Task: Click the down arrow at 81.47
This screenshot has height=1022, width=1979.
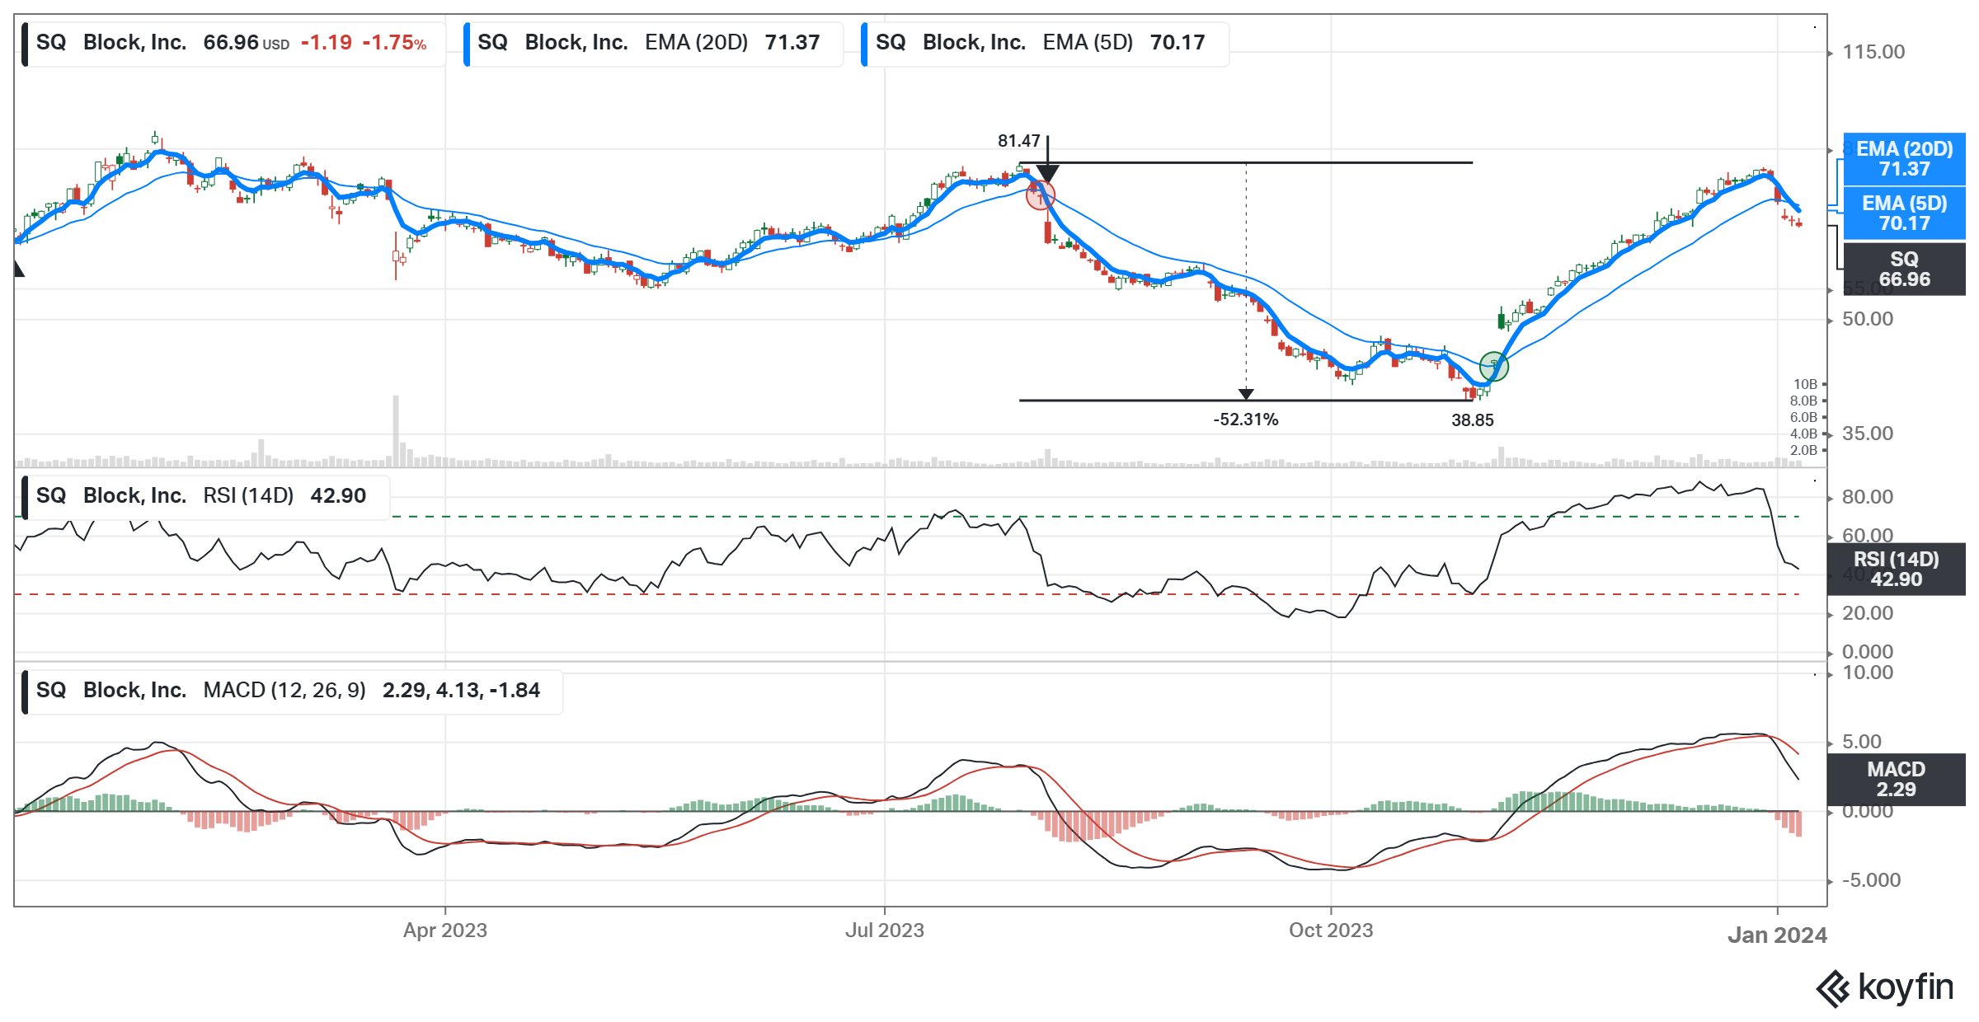Action: point(1047,171)
